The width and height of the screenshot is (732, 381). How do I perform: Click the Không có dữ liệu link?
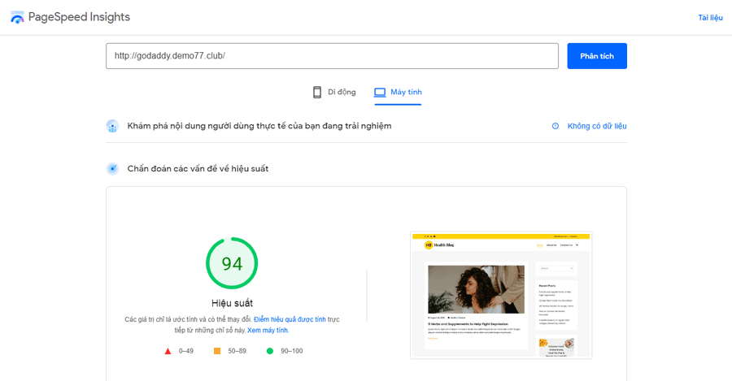coord(597,126)
